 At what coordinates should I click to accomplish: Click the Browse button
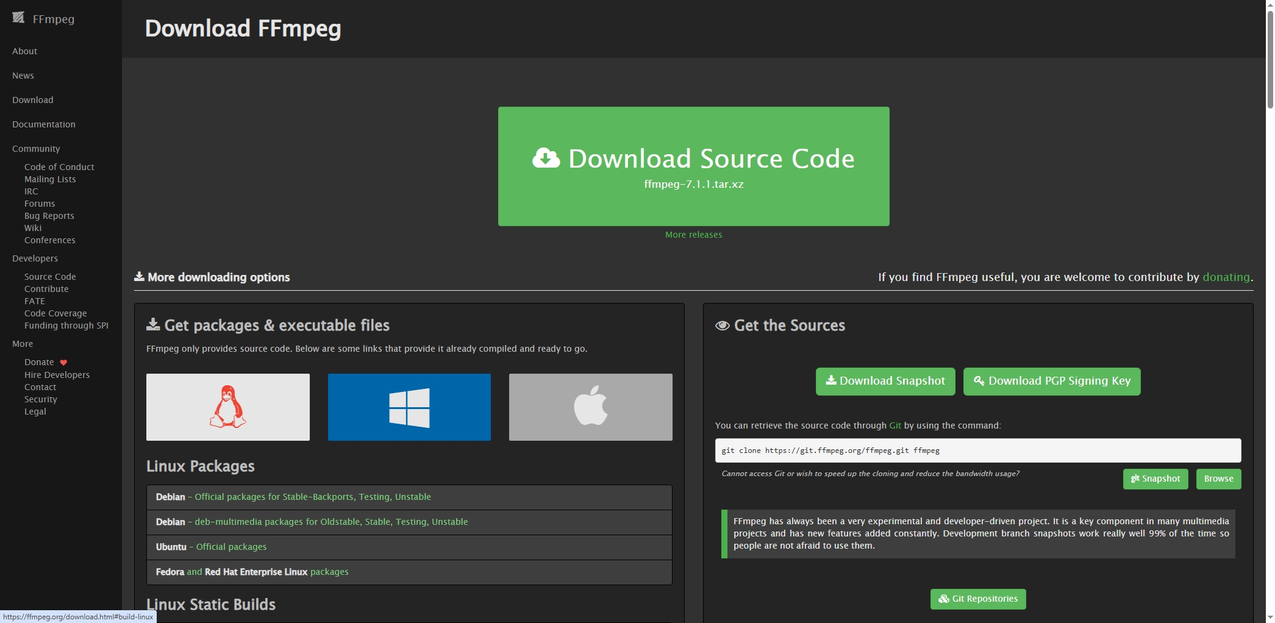coord(1218,479)
